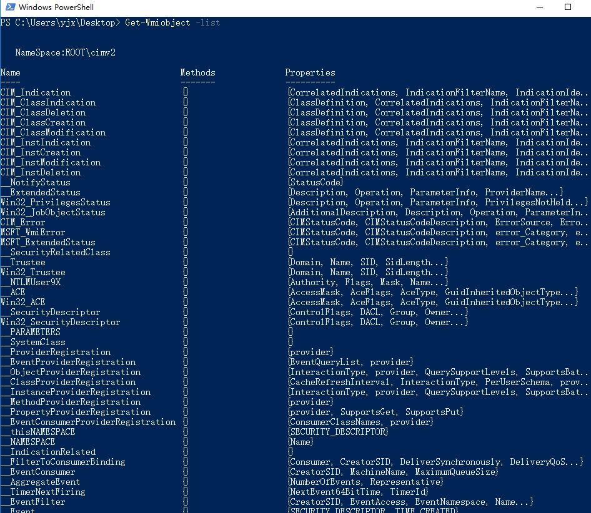Click __EventConsumerProviderRegistration entry
Viewport: 591px width, 513px height.
pos(88,422)
